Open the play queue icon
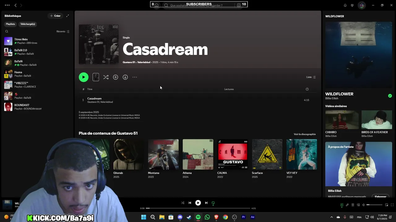Screen dimensions: 396x222 (353, 205)
